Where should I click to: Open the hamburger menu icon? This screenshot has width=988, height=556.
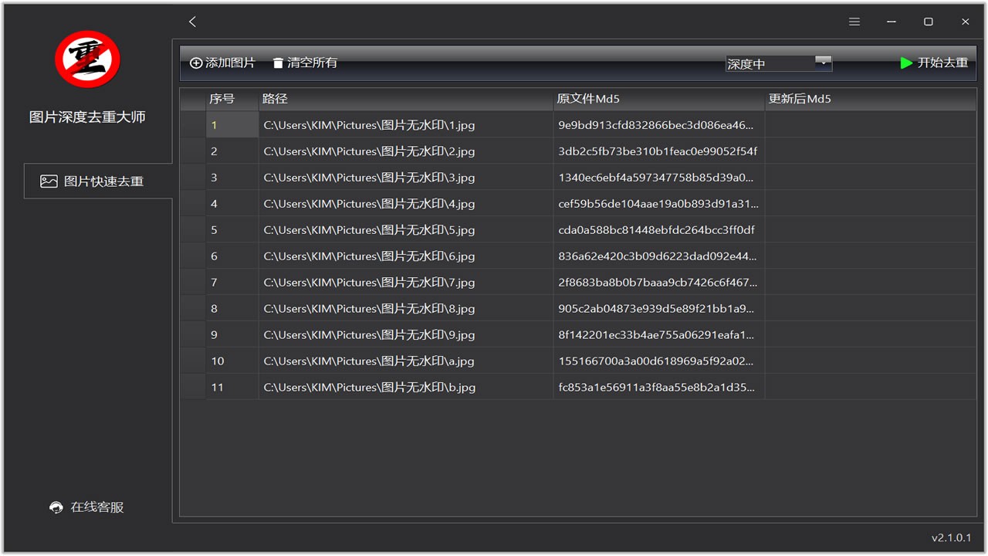(854, 22)
